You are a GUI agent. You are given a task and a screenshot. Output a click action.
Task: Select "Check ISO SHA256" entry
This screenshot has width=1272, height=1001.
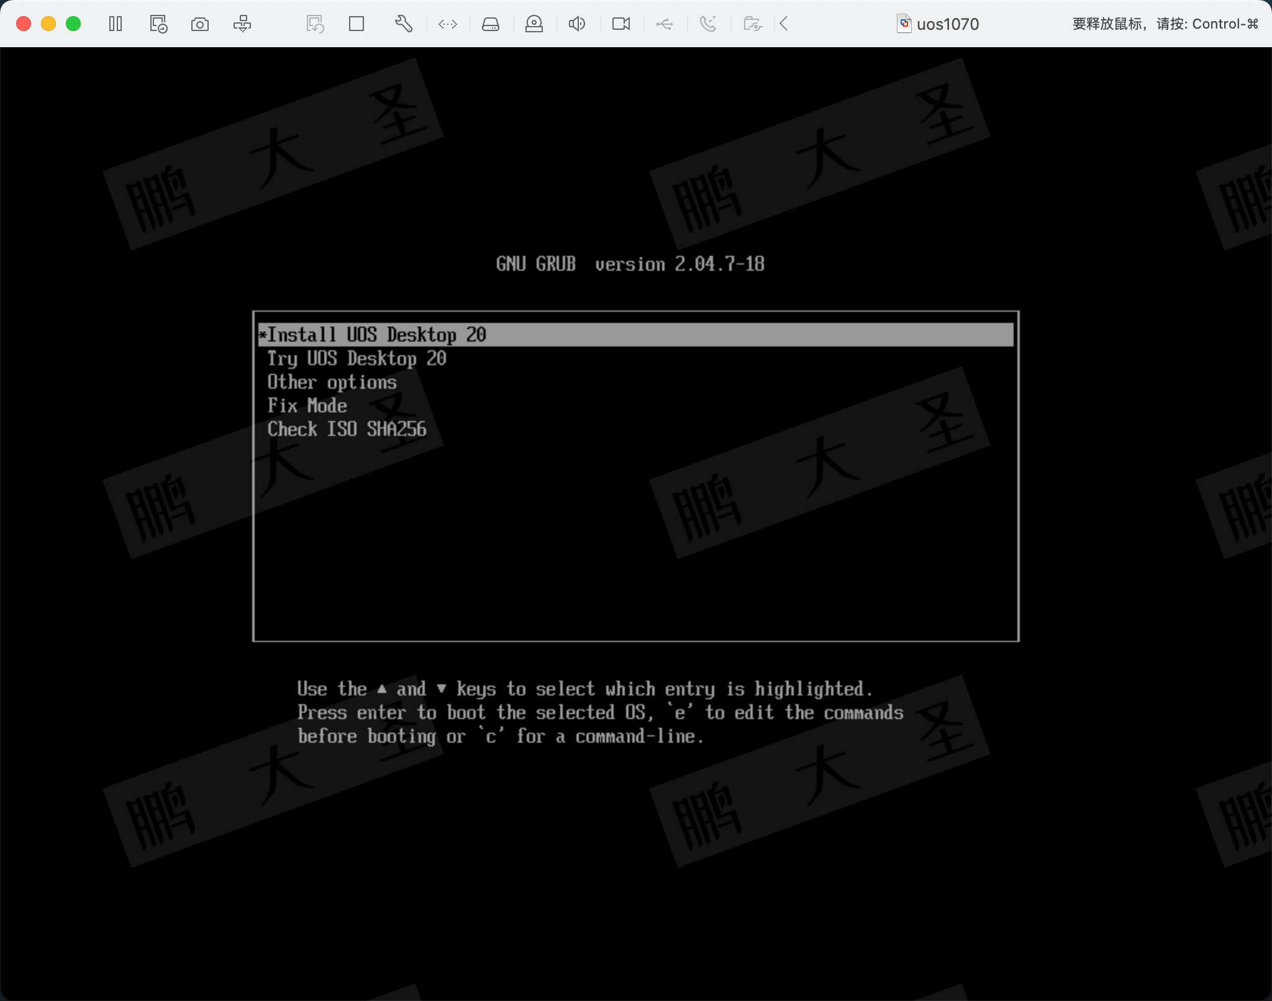tap(347, 429)
